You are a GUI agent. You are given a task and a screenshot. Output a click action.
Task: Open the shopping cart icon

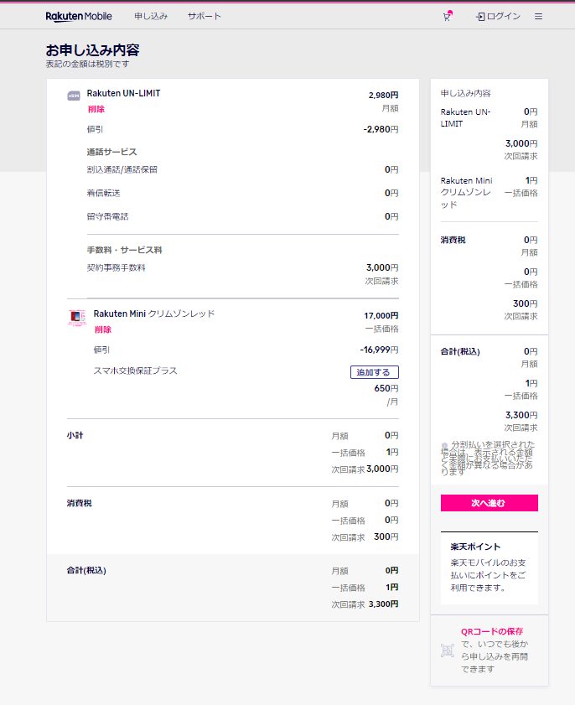point(447,16)
